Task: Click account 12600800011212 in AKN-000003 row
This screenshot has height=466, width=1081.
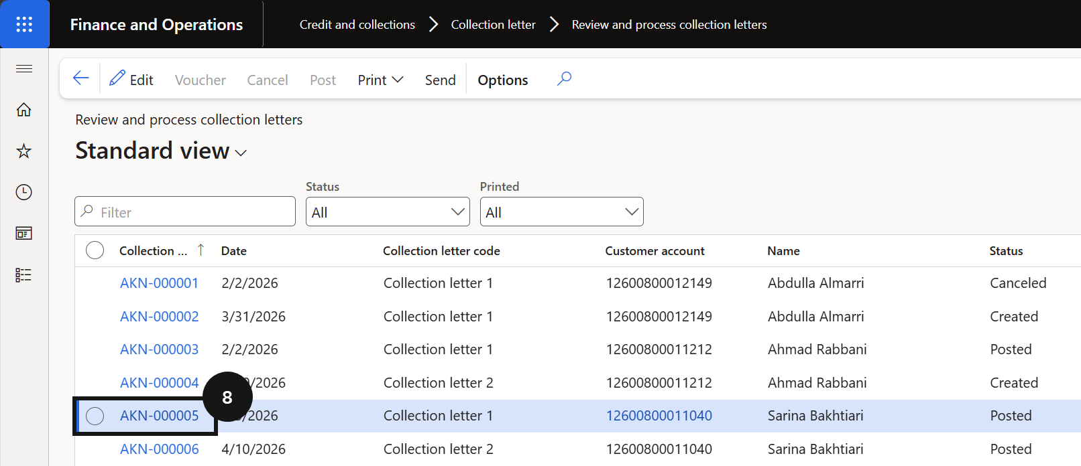Action: 659,349
